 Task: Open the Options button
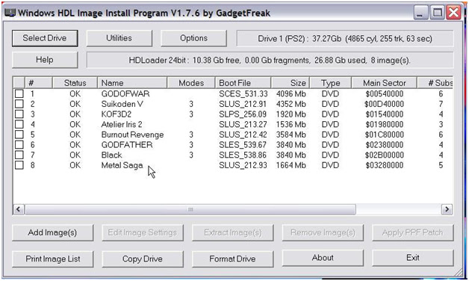(x=193, y=38)
